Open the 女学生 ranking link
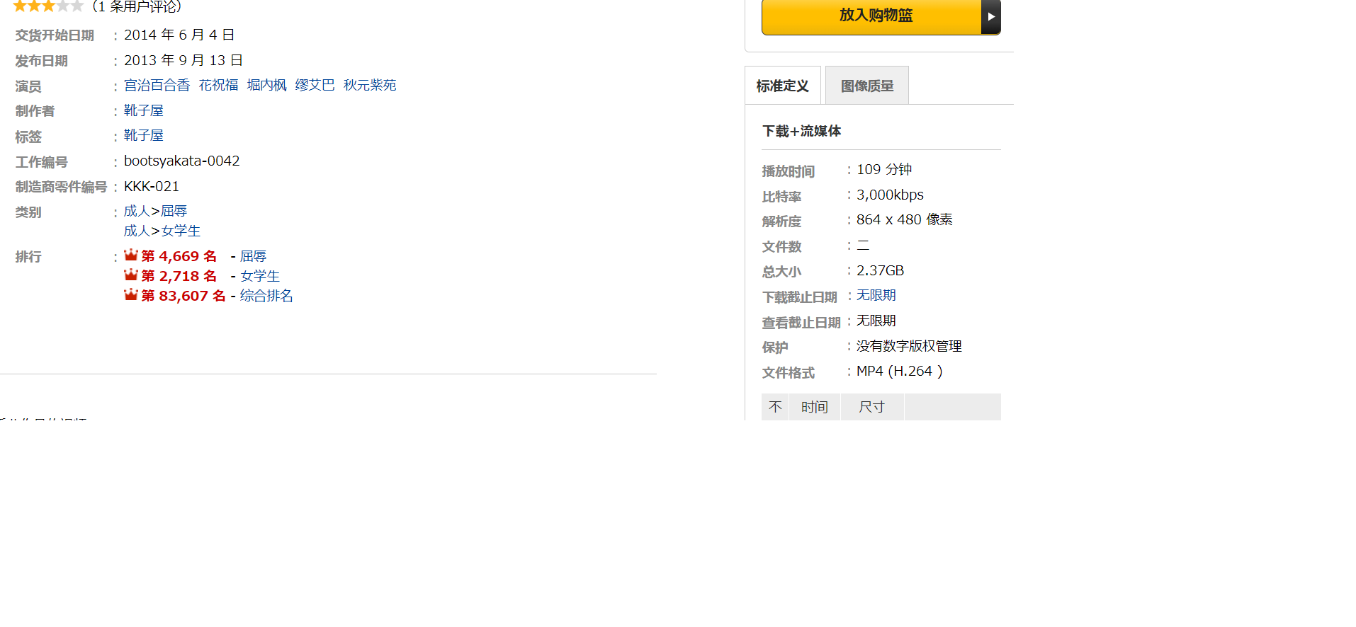 coord(260,276)
